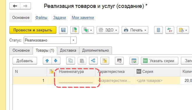Viewport: 192px width, 110px height.
Task: Open barcode search icon
Action: coord(119,61)
